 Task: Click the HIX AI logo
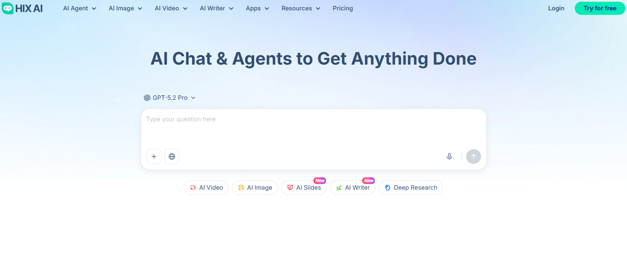click(22, 8)
